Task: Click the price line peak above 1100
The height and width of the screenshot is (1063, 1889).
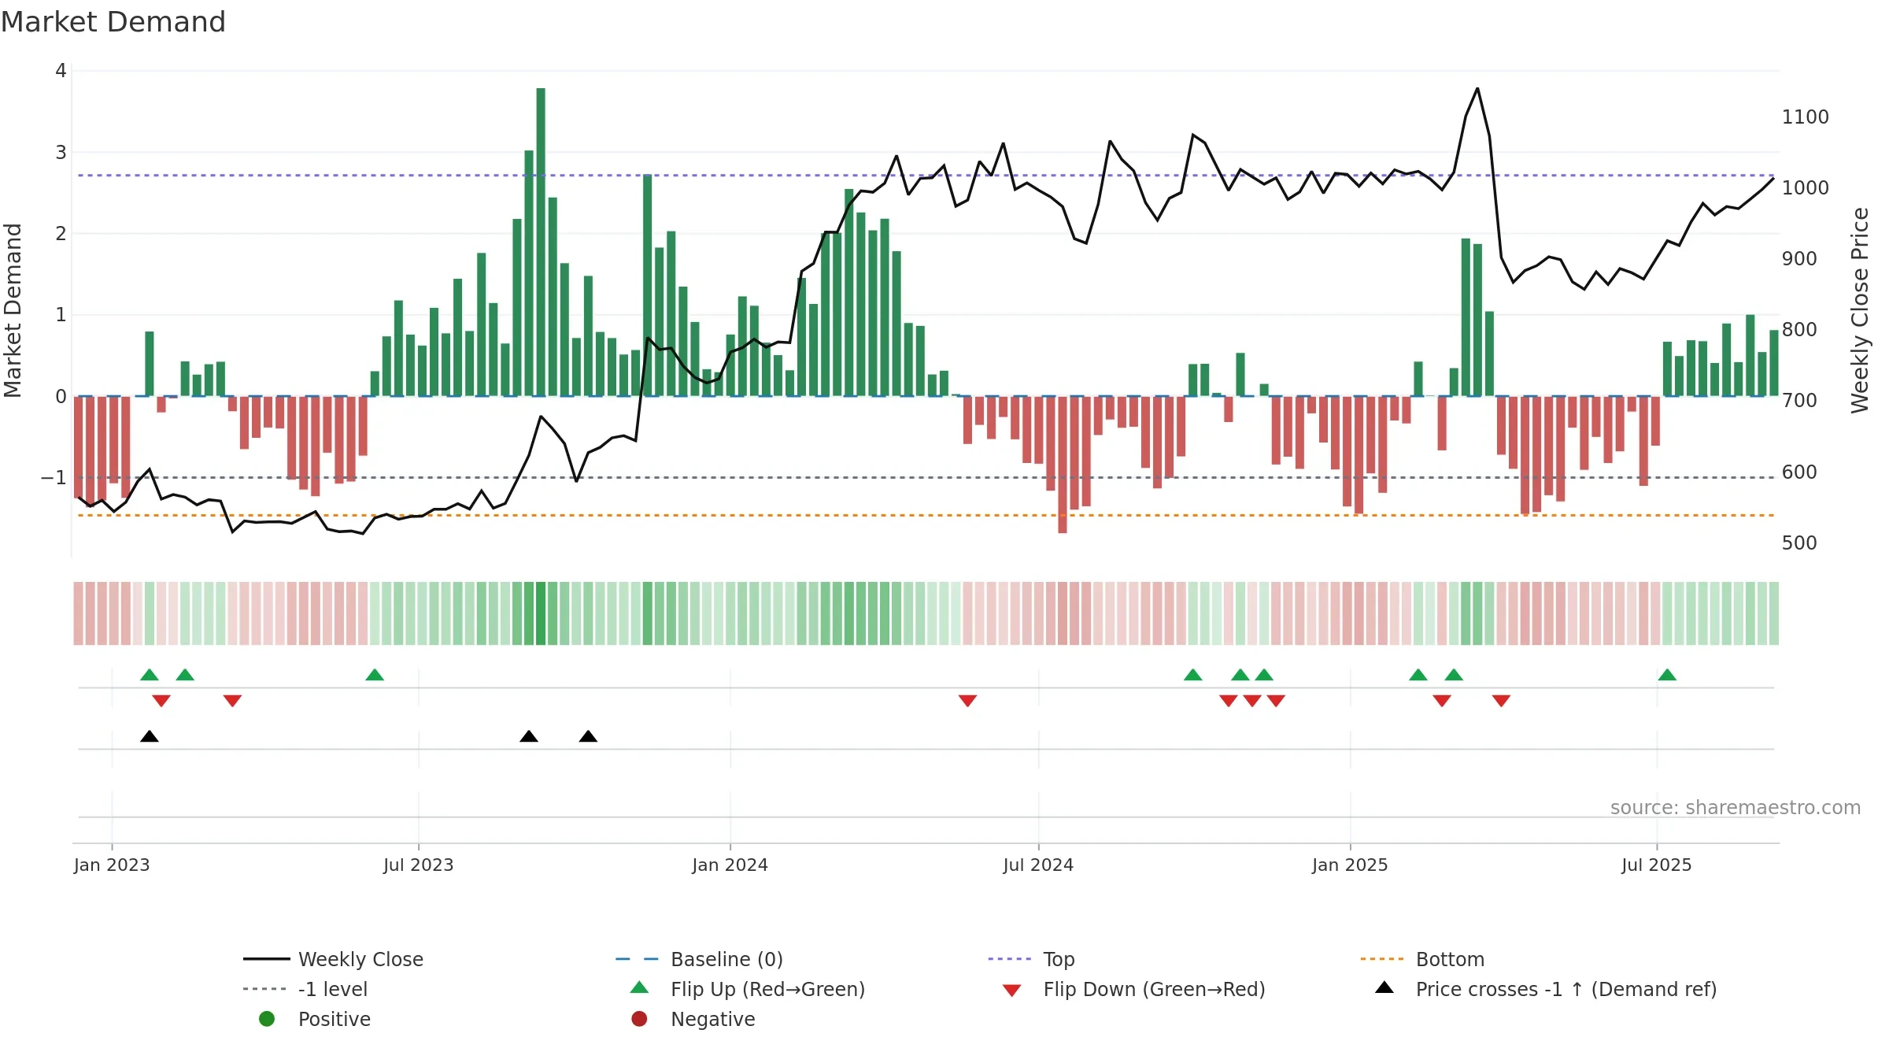Action: [x=1477, y=88]
